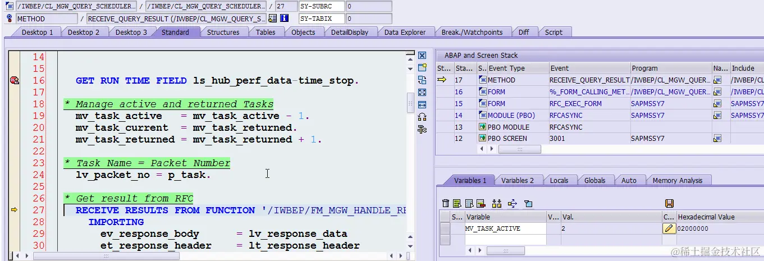Click the yellow blocks icon in Variables toolbar
The height and width of the screenshot is (261, 764).
496,203
